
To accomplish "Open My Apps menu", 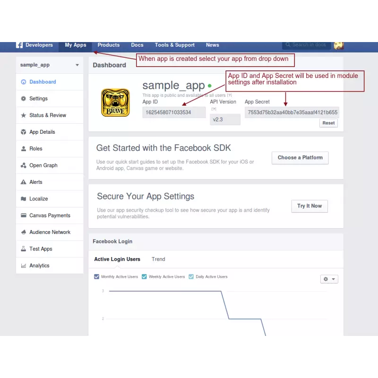I will [x=76, y=45].
